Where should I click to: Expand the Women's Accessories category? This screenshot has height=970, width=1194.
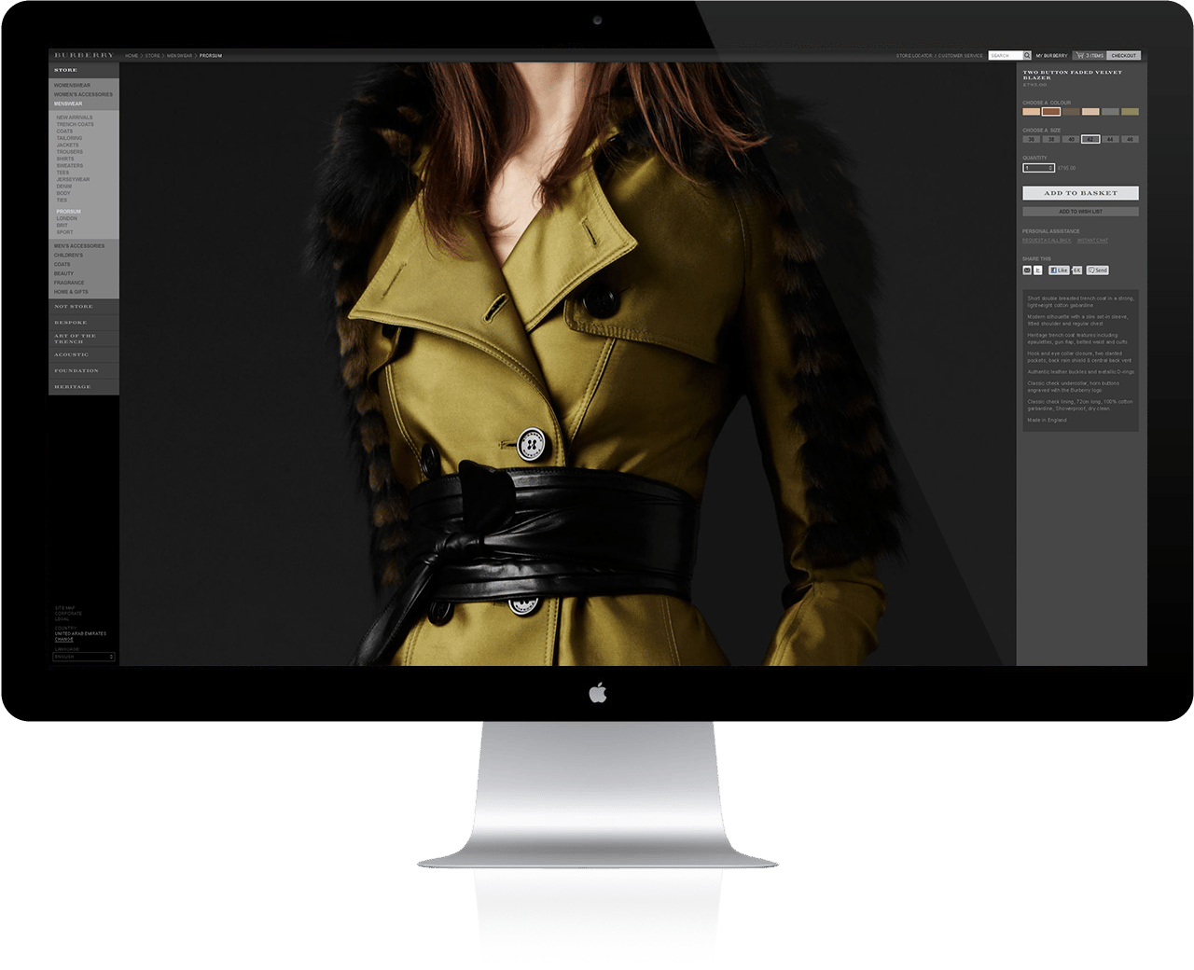83,94
